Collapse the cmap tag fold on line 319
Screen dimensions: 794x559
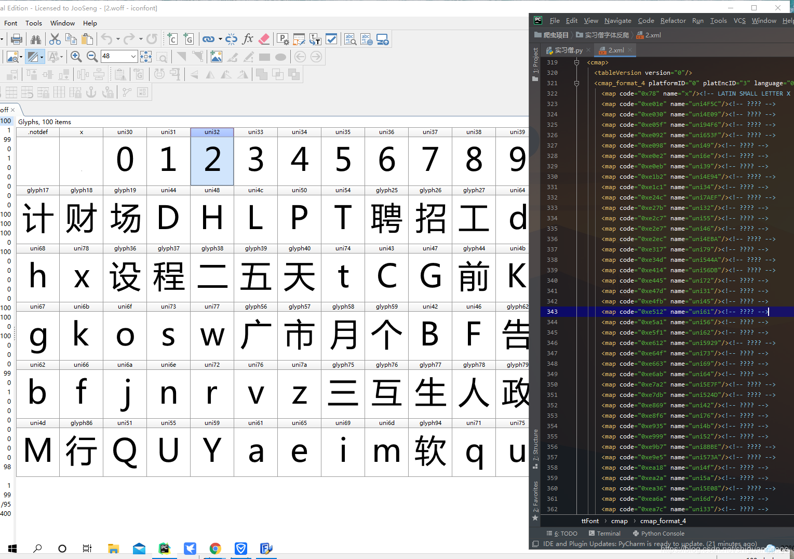(576, 62)
